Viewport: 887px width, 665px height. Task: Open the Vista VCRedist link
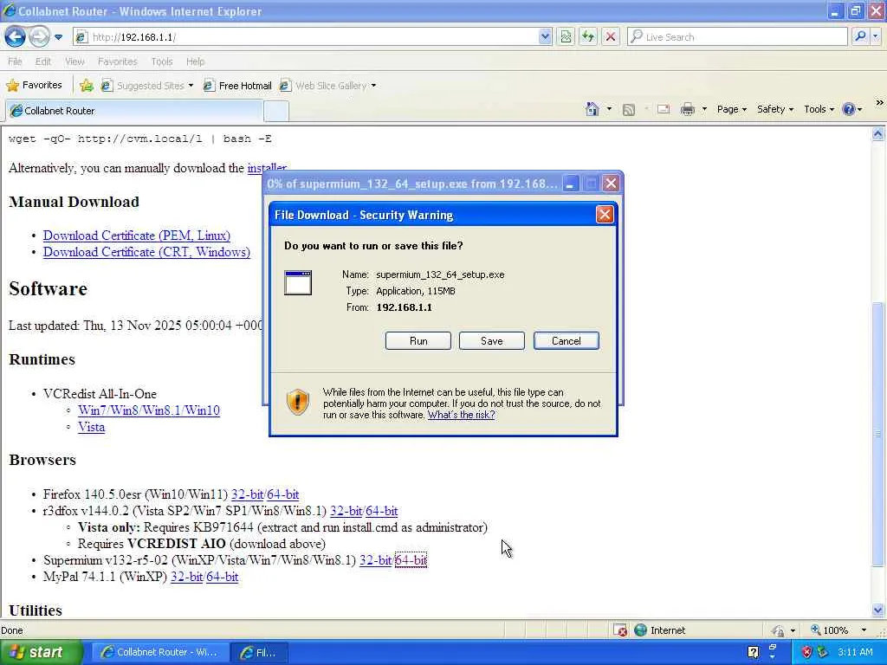pyautogui.click(x=91, y=427)
